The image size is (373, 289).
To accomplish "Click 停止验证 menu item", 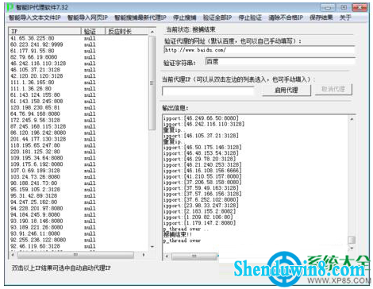I will click(x=250, y=17).
